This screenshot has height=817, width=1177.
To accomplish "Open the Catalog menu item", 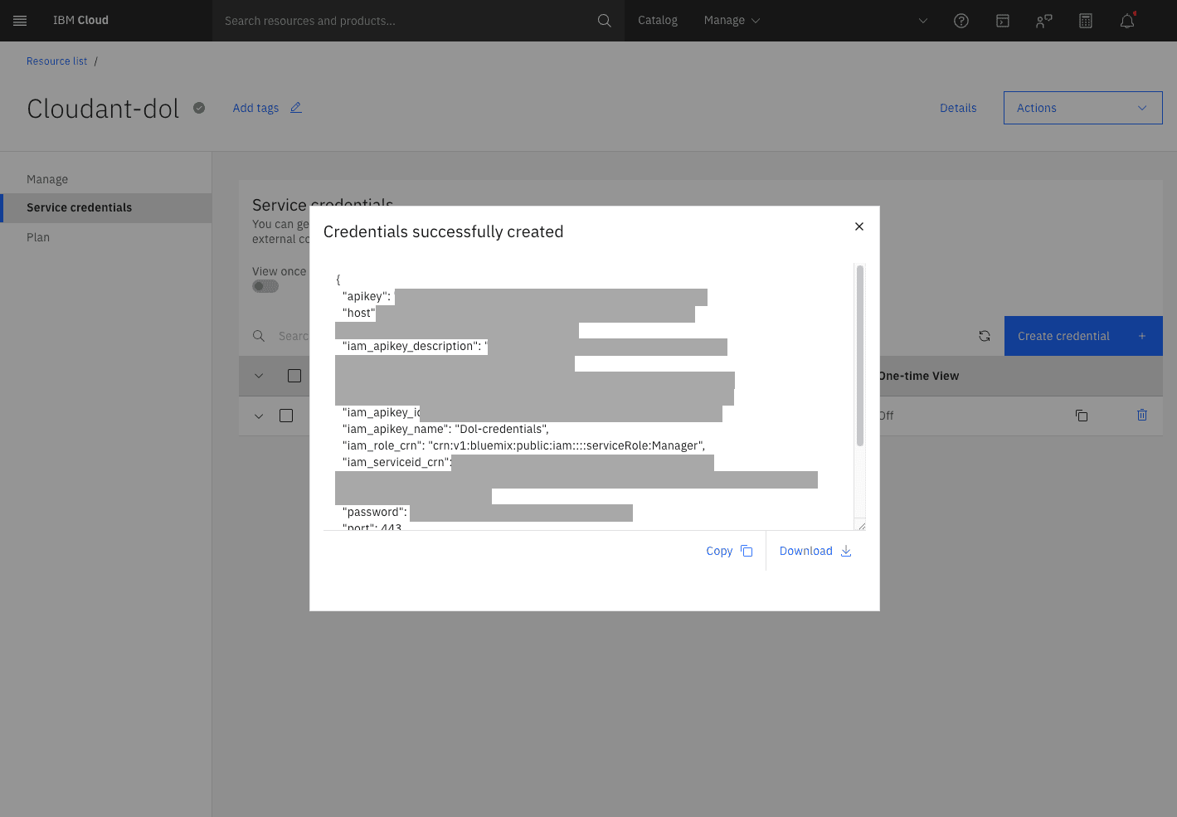I will pyautogui.click(x=658, y=21).
